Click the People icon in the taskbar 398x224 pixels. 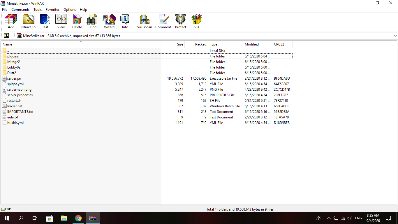tap(318, 218)
